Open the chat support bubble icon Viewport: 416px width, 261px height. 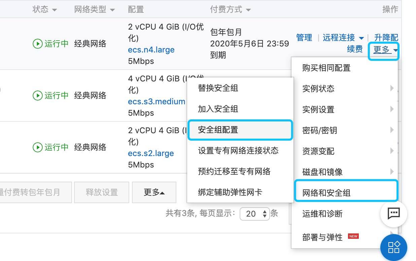(393, 213)
